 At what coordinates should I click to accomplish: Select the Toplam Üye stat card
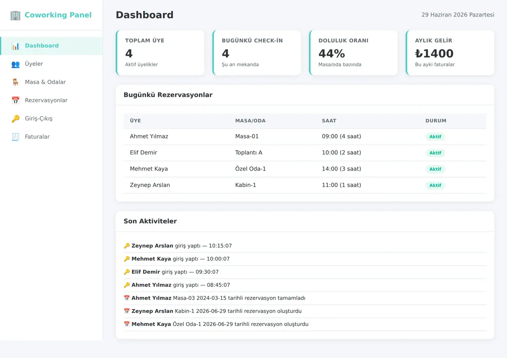(160, 53)
